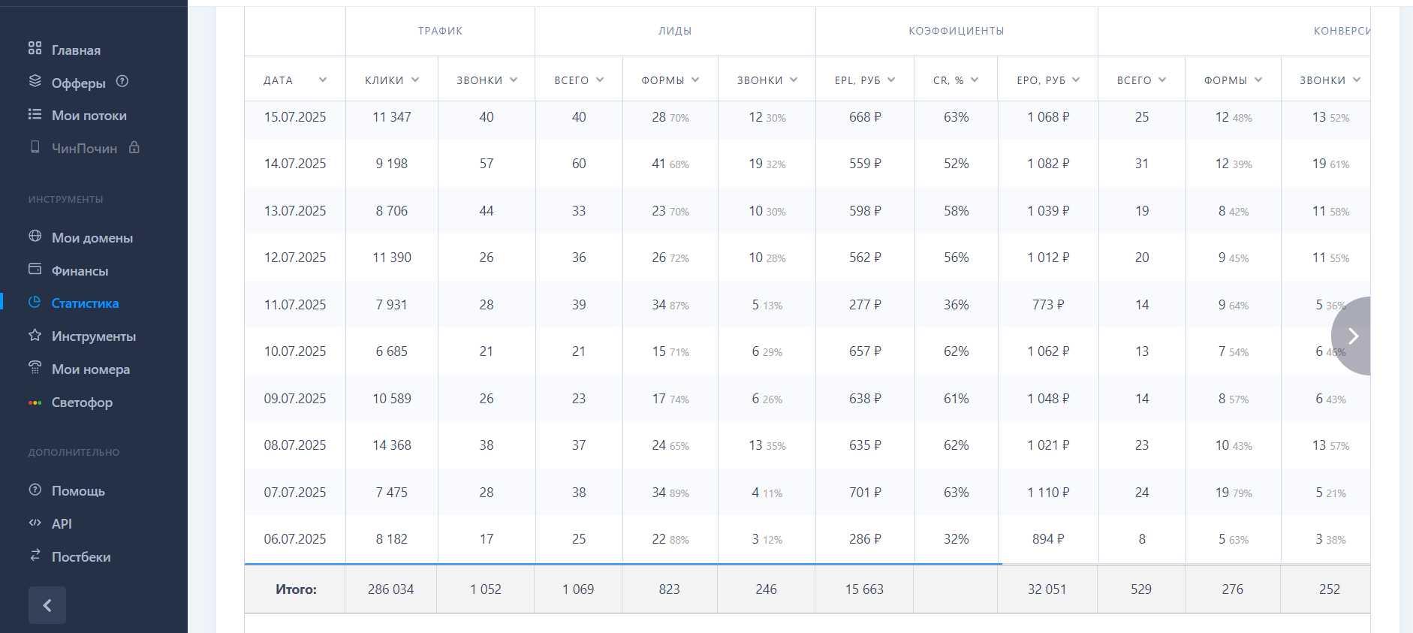1413x633 pixels.
Task: Click the Светофор colored dots icon
Action: (x=35, y=402)
